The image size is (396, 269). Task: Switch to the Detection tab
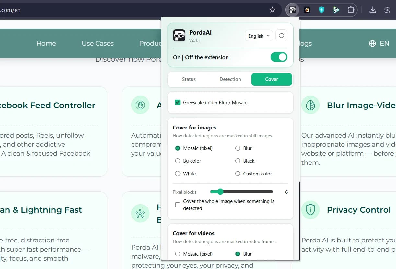(x=230, y=79)
